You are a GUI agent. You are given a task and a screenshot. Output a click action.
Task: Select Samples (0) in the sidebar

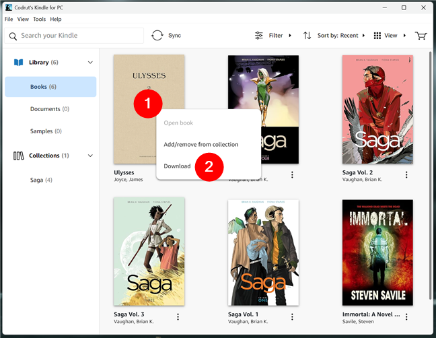[46, 131]
